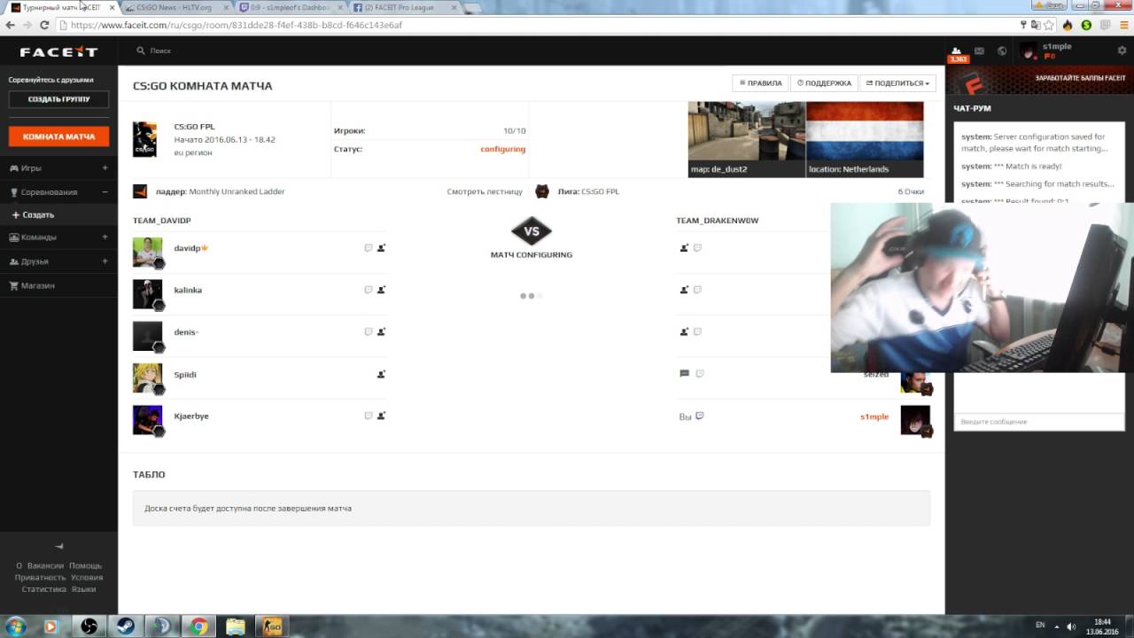Open the Поделиться dropdown
Screen dimensions: 1134x638
(x=897, y=83)
